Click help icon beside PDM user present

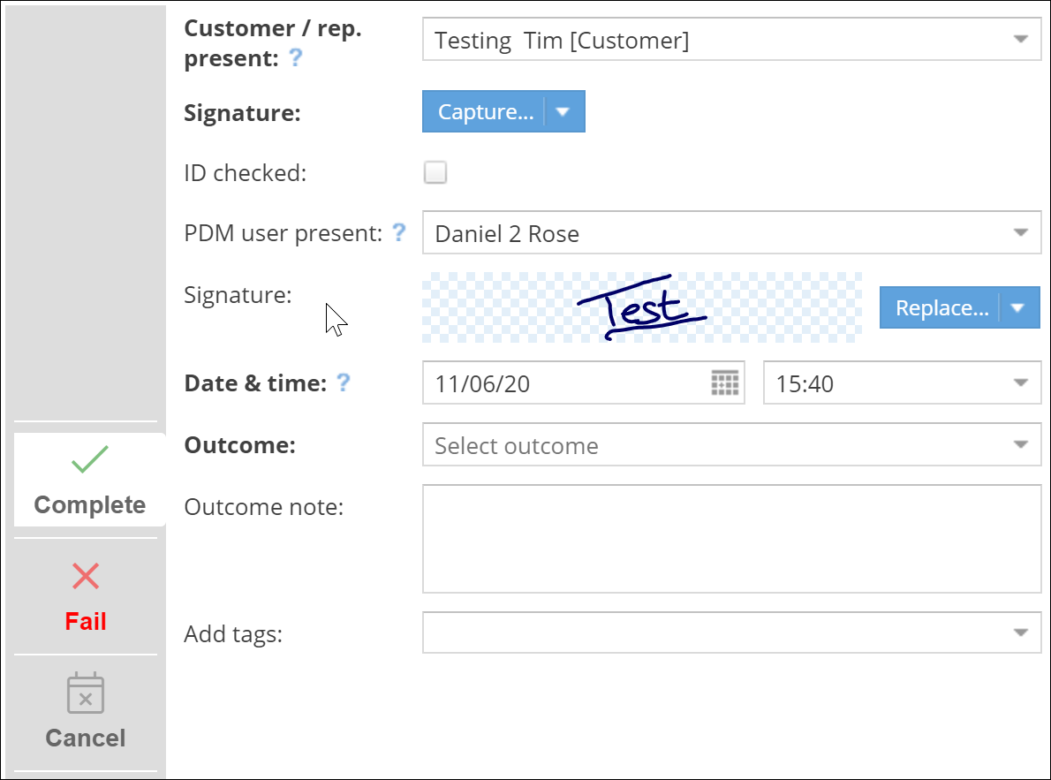399,232
